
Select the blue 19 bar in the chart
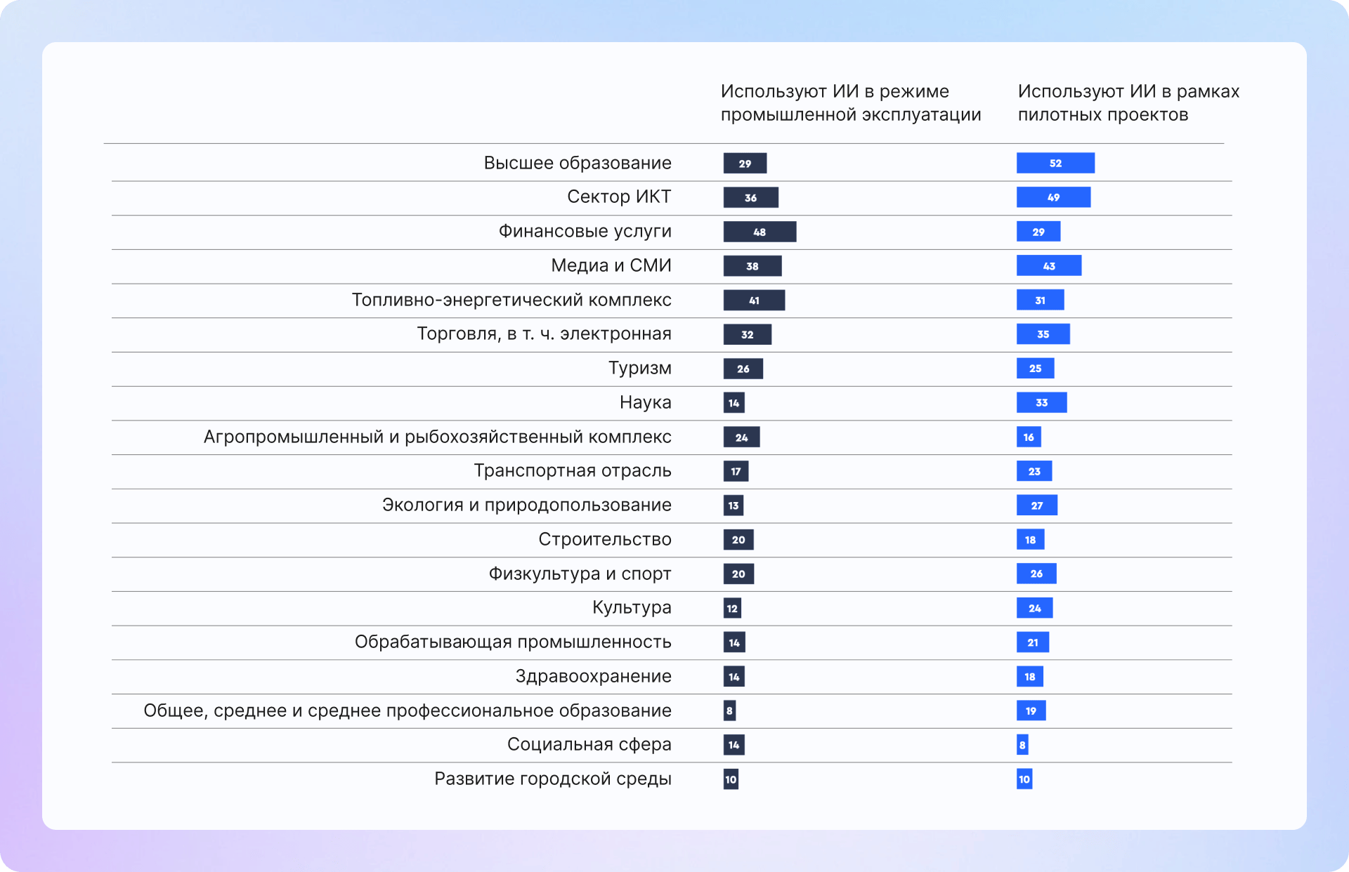[1031, 711]
